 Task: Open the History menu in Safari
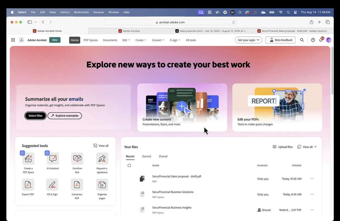65,12
